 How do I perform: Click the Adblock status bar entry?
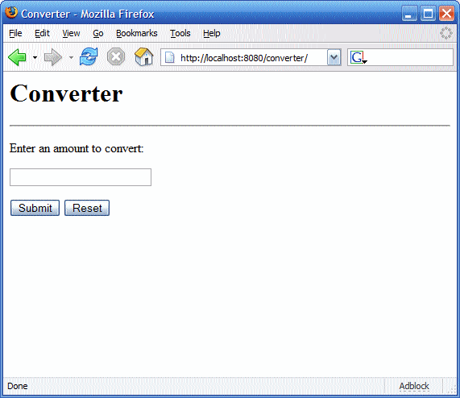414,386
